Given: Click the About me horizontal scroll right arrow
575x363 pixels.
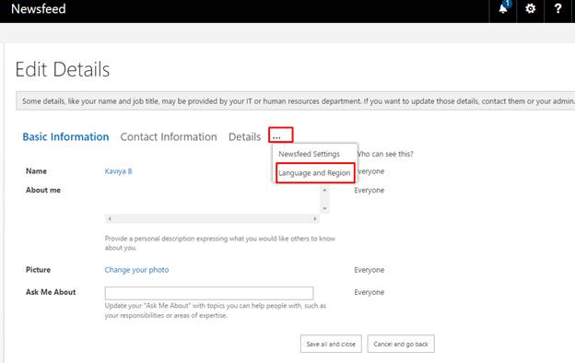Looking at the screenshot, I should [314, 218].
